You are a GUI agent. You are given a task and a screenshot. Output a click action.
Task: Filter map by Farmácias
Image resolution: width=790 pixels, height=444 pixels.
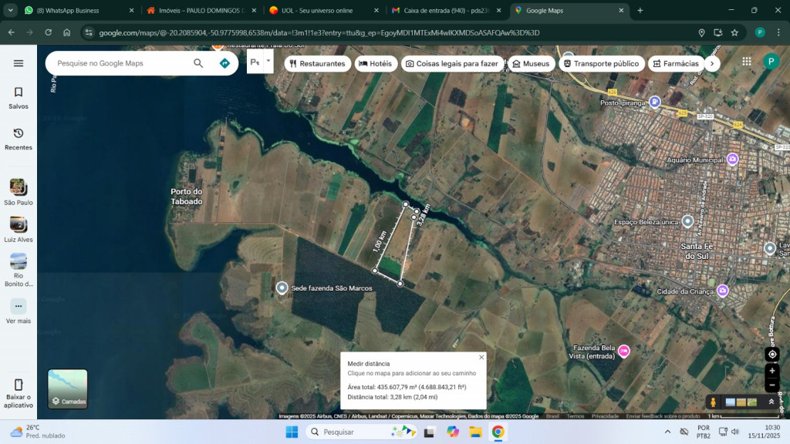tap(675, 63)
